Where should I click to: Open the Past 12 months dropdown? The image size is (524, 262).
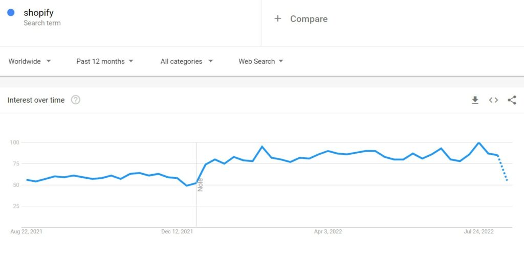pyautogui.click(x=104, y=61)
